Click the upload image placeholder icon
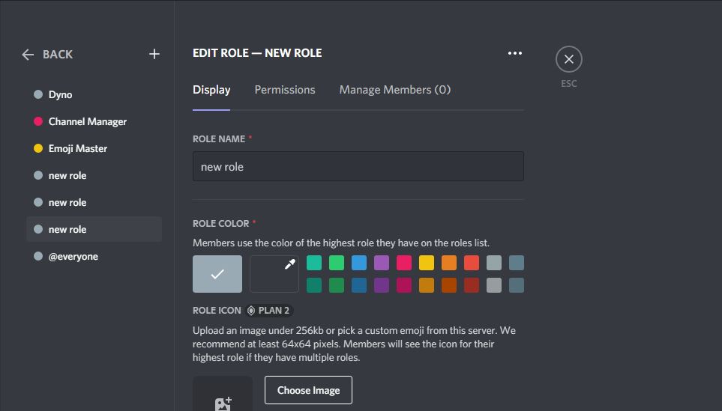This screenshot has height=411, width=722. (x=223, y=404)
